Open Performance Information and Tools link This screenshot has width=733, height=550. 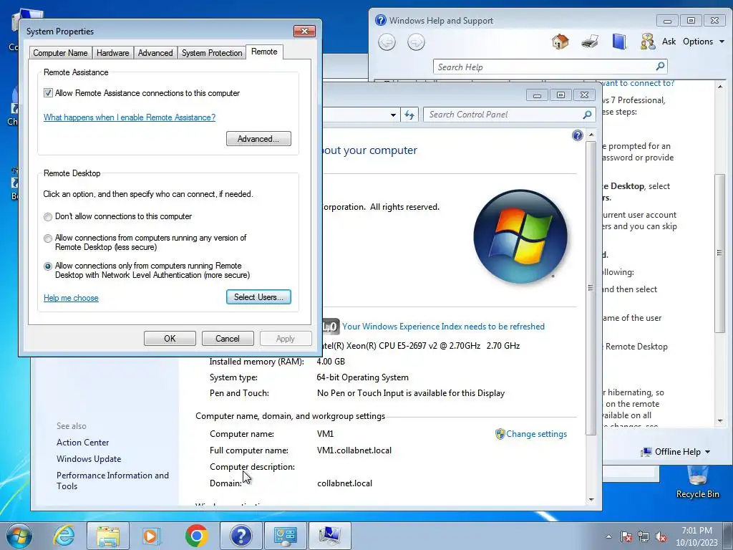click(112, 481)
